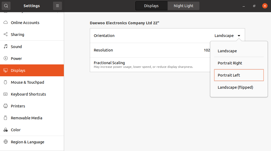
Task: Open Online Accounts settings
Action: point(32,22)
